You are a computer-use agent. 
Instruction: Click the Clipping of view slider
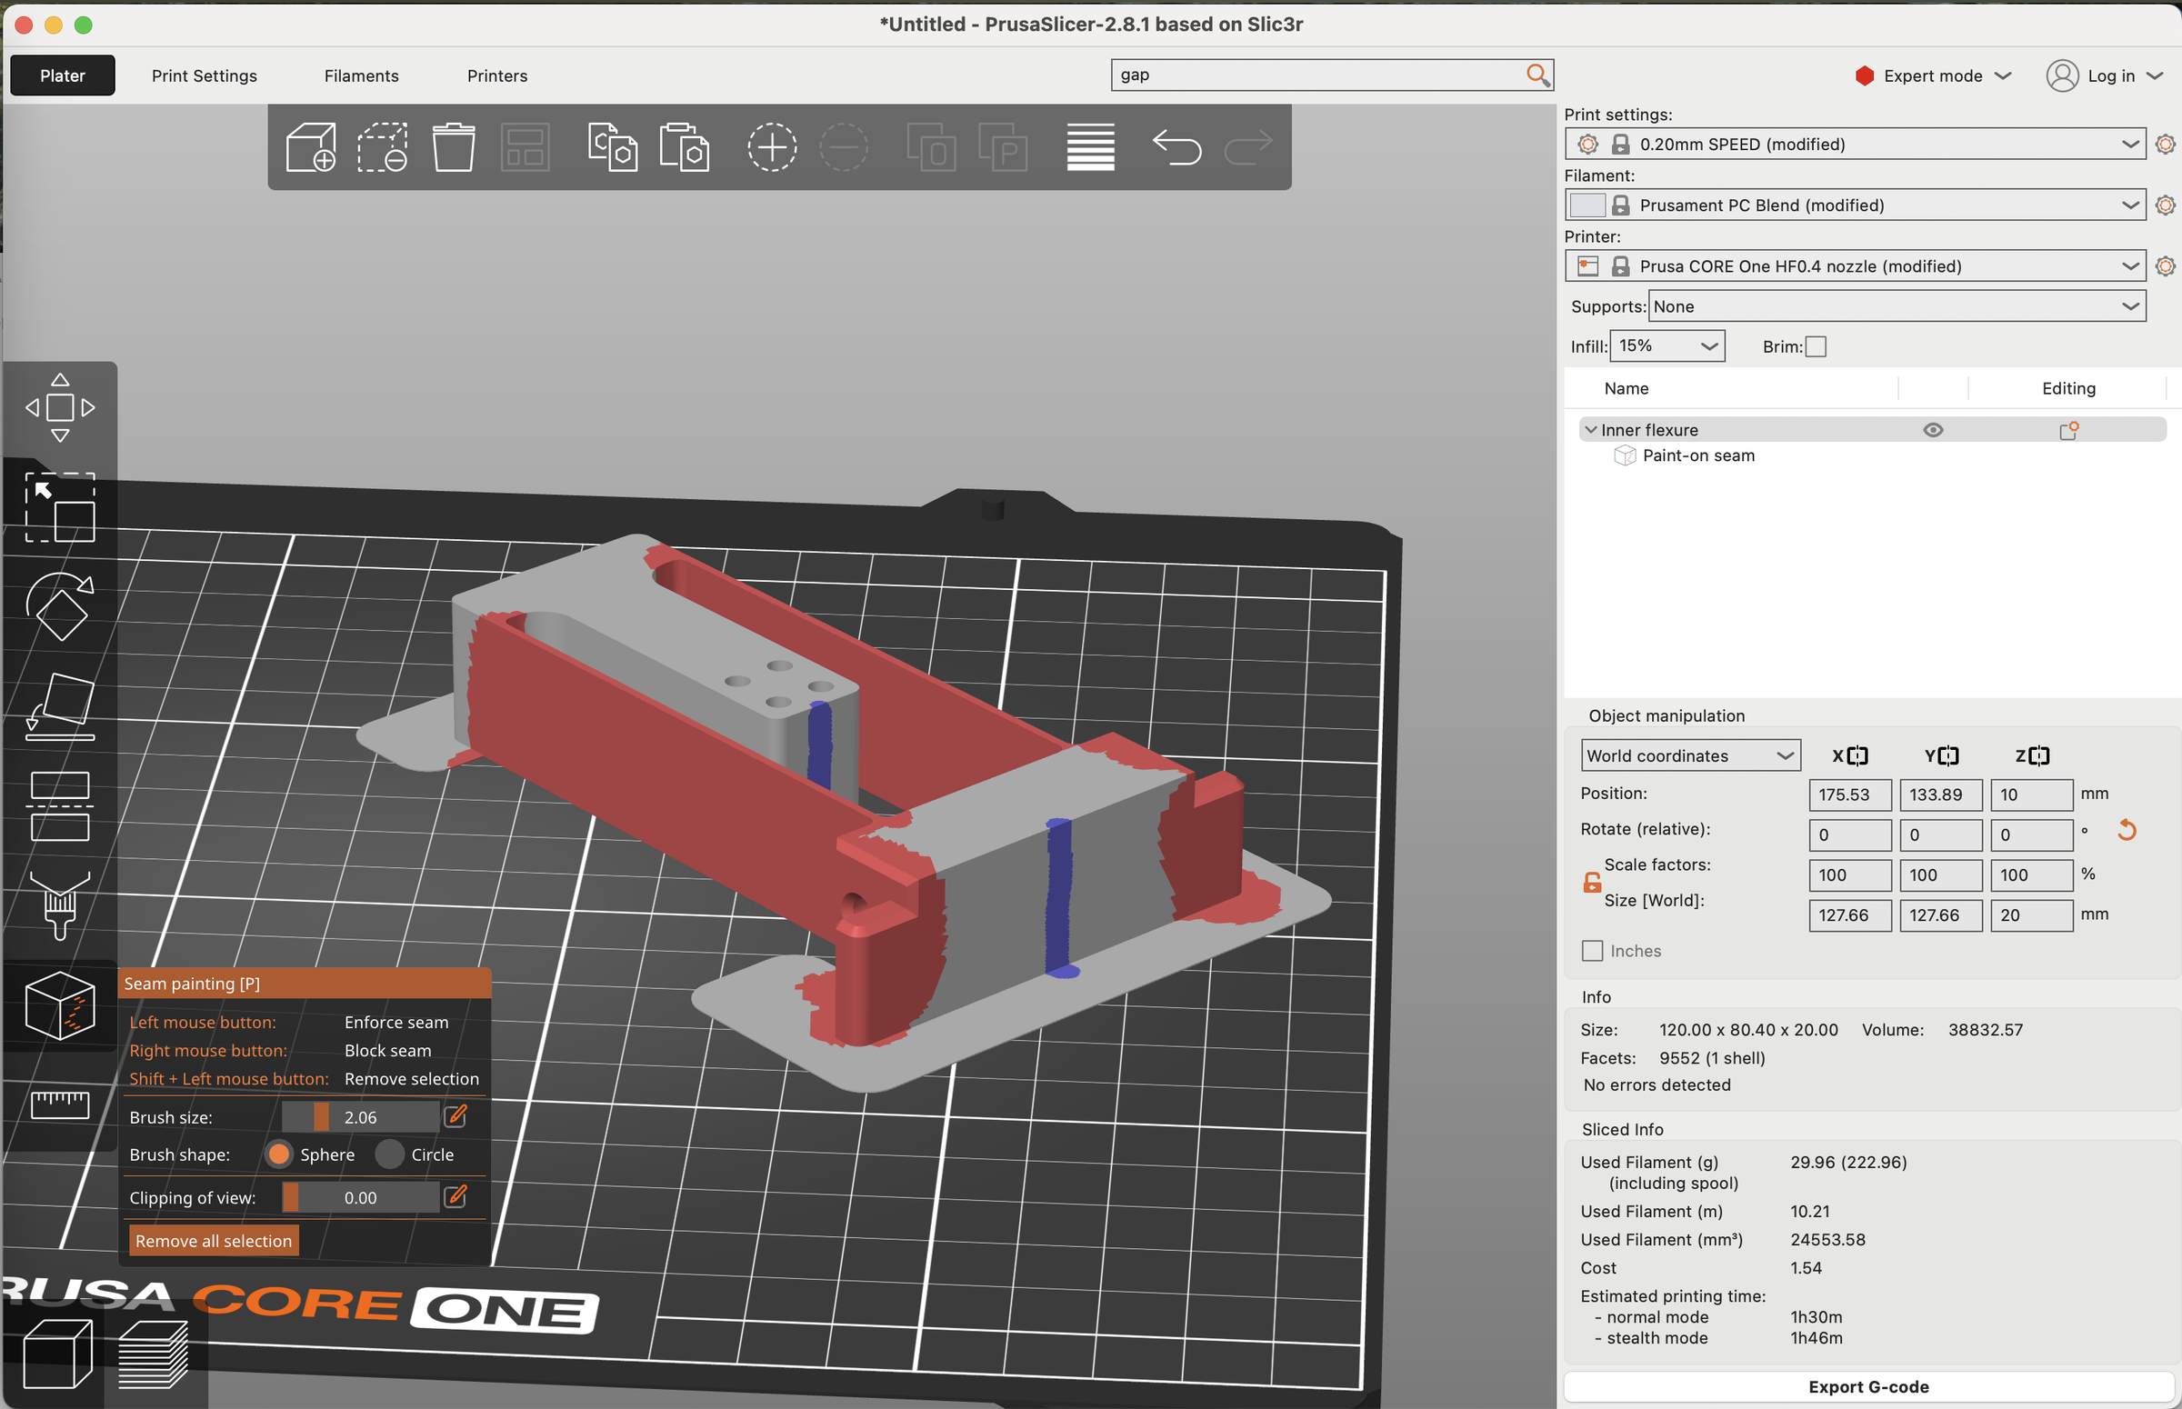point(360,1198)
